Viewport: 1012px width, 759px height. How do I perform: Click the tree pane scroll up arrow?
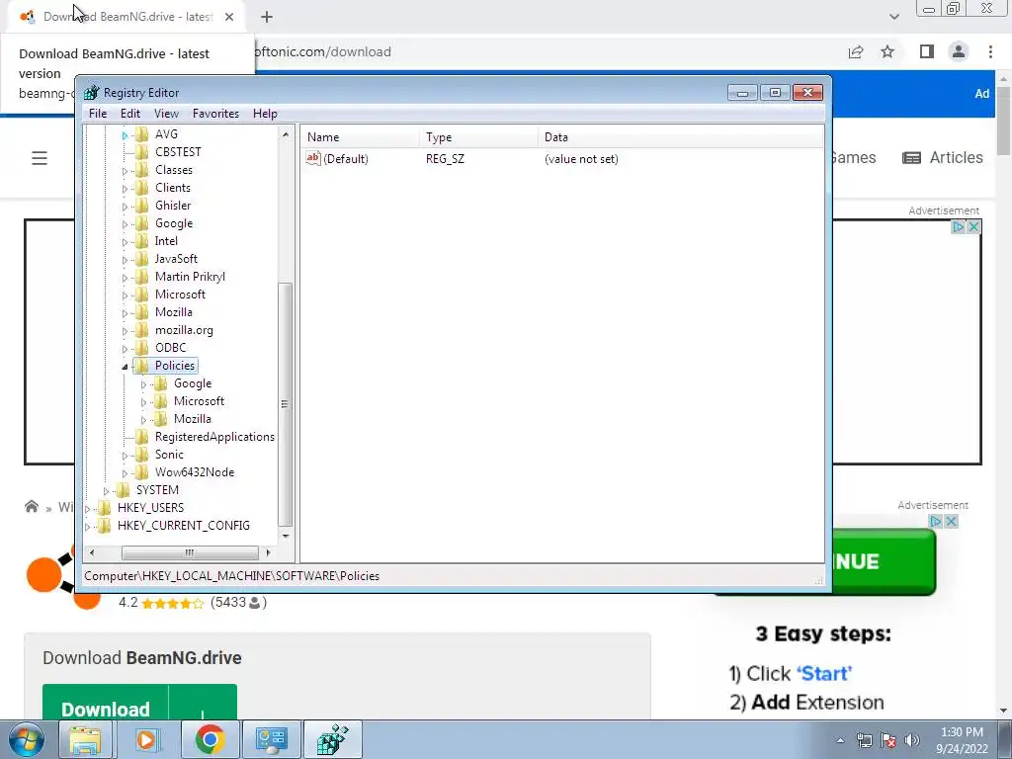tap(286, 134)
